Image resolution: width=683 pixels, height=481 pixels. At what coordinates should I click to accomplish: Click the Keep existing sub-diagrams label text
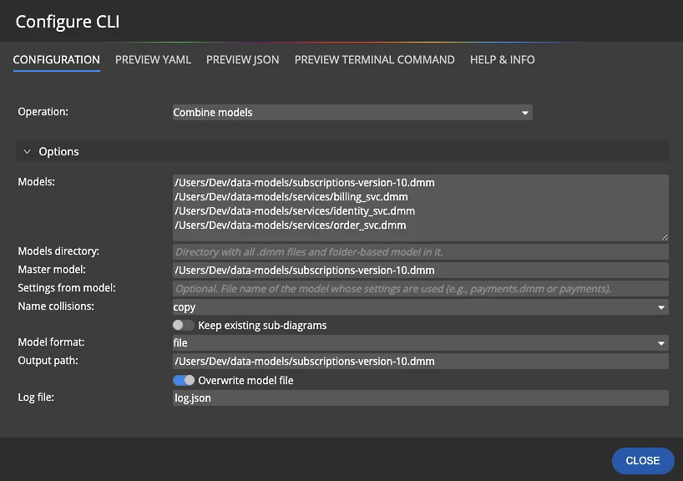[x=262, y=326]
